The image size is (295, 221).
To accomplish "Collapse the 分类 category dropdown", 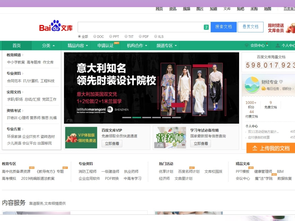I will [x=48, y=46].
